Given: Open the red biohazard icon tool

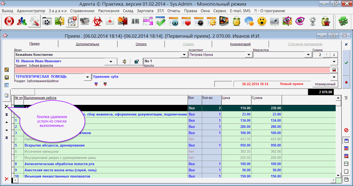Looking at the screenshot, I should (97, 21).
